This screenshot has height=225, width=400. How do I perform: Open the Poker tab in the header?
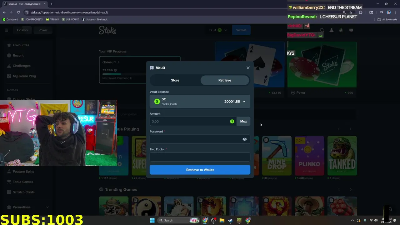[x=43, y=30]
